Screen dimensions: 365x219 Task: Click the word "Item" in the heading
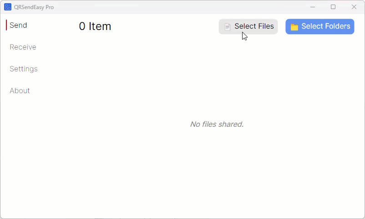[x=100, y=26]
